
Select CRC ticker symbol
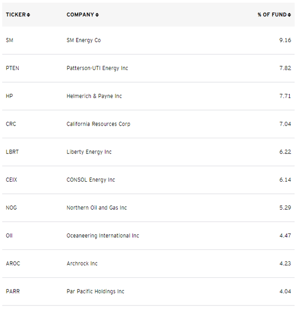pyautogui.click(x=11, y=124)
